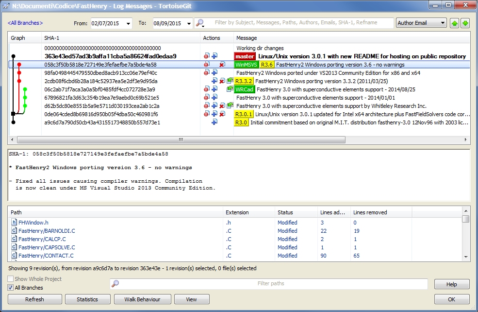Click the green up arrow navigation icon
Image resolution: width=478 pixels, height=312 pixels.
click(455, 23)
